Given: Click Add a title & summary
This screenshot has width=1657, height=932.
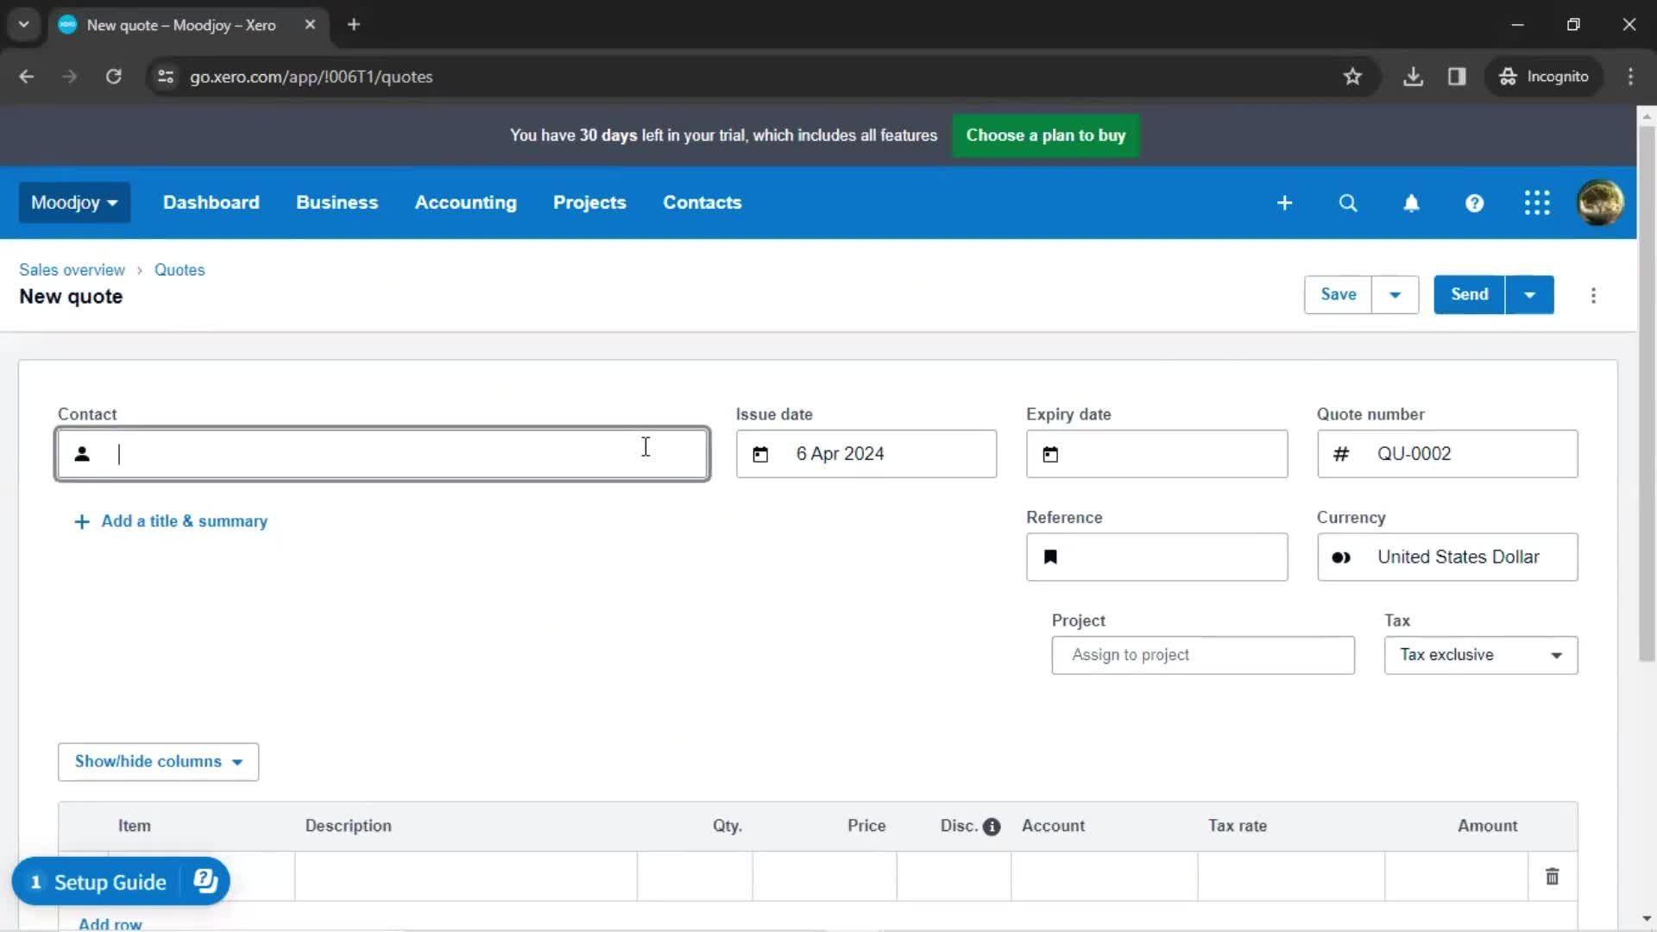Looking at the screenshot, I should pos(185,522).
